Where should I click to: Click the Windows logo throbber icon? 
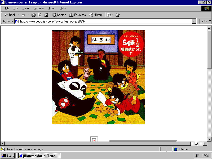click(206, 8)
